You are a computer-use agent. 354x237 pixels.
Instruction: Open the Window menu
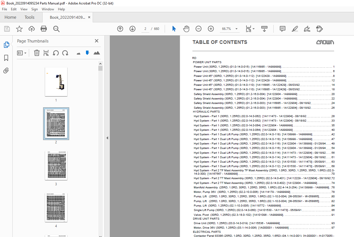[48, 9]
